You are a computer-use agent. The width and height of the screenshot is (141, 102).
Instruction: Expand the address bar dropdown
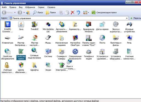127,18
